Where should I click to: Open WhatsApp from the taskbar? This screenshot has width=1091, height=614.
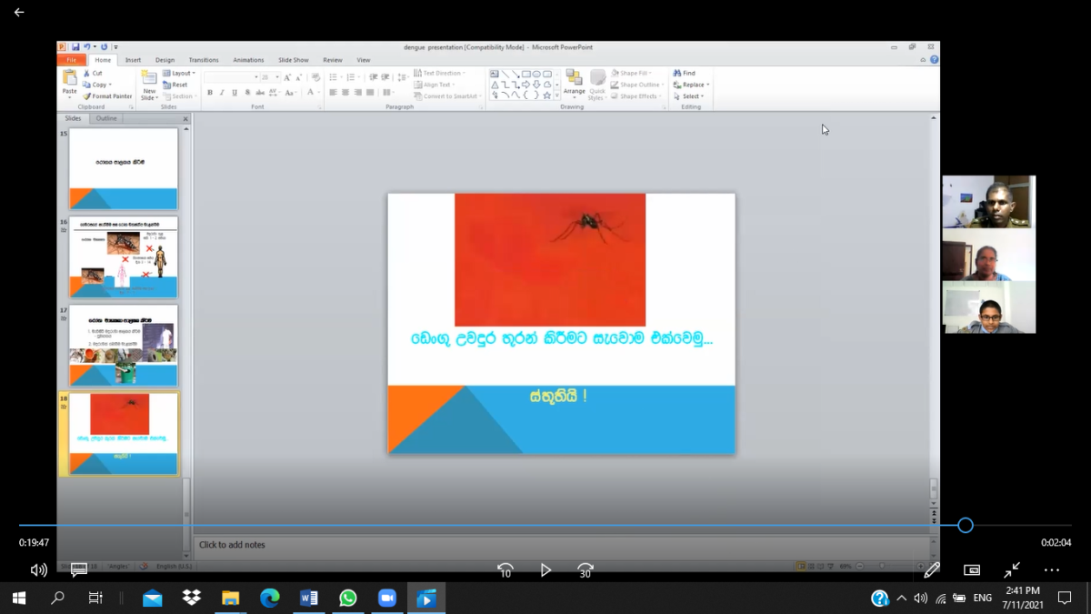(348, 598)
